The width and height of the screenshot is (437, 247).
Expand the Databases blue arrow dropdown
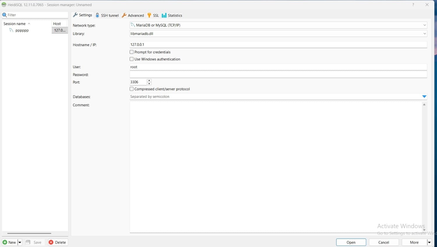point(424,97)
